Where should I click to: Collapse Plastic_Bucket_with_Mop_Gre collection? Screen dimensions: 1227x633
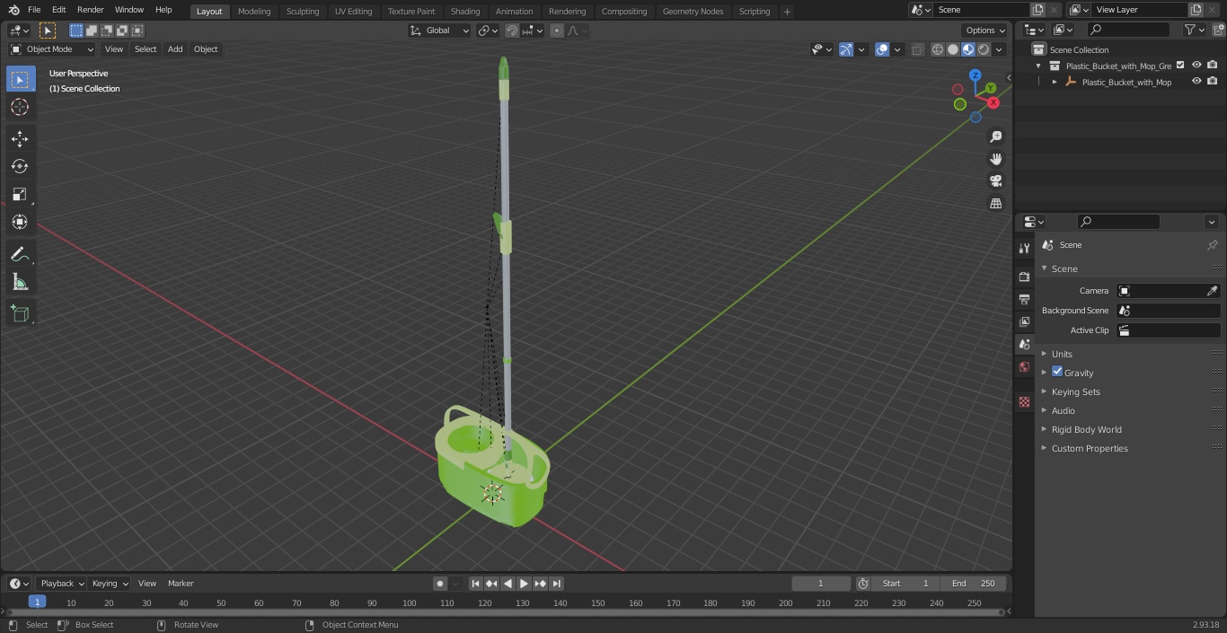pyautogui.click(x=1038, y=66)
